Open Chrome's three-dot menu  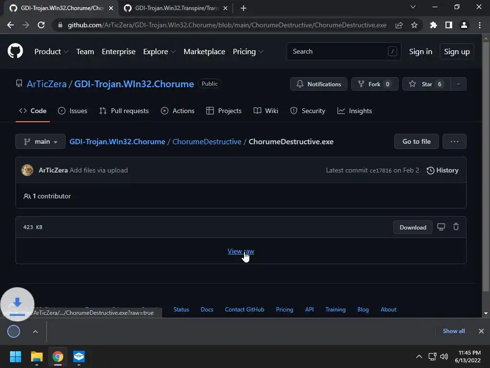479,25
